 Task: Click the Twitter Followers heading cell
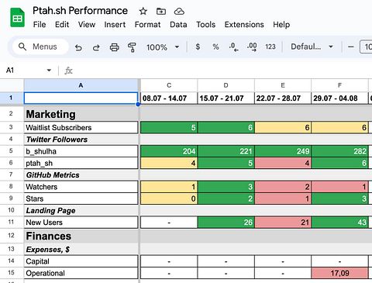click(x=81, y=140)
